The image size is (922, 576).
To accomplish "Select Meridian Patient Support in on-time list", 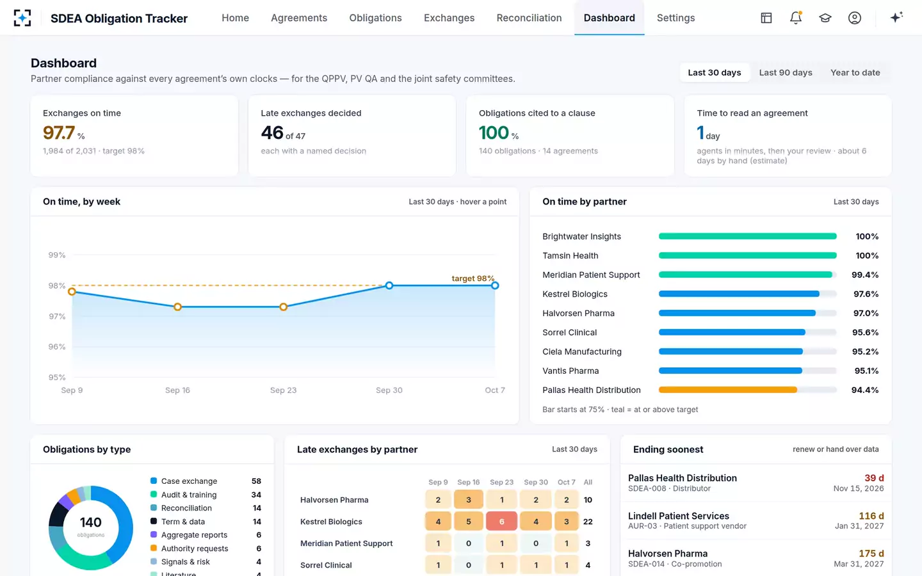I will [x=710, y=275].
